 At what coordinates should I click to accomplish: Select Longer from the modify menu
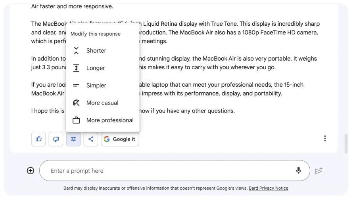pyautogui.click(x=96, y=68)
